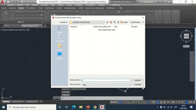This screenshot has width=196, height=110.
Task: Toggle annotation auto-scale in status bar
Action: (161, 102)
